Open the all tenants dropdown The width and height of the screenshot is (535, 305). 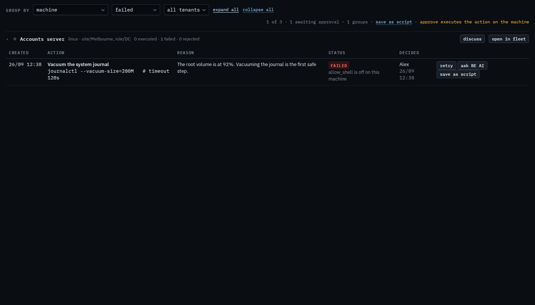coord(186,10)
